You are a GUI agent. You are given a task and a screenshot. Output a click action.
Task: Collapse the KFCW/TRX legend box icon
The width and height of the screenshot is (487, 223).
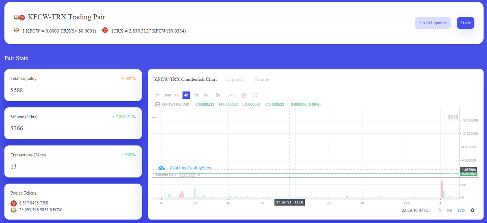coord(158,104)
